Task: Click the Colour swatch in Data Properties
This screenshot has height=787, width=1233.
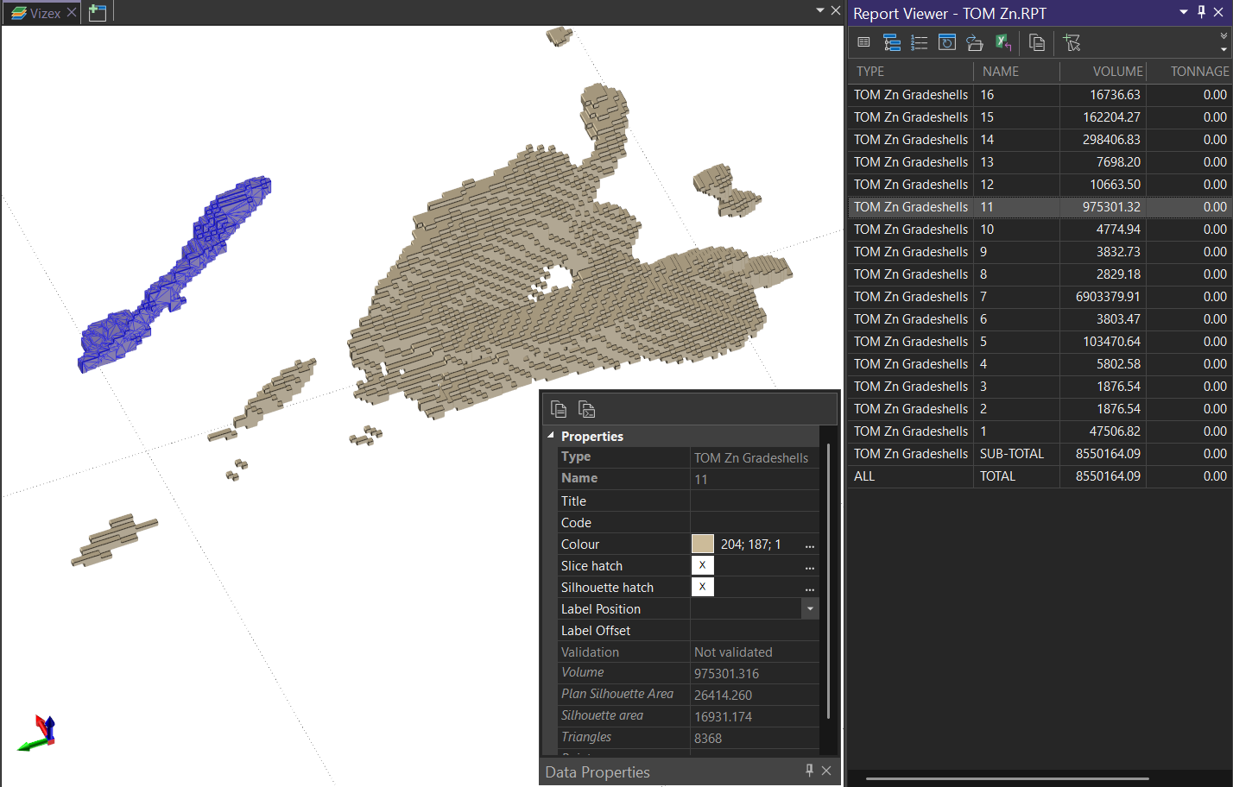Action: [703, 544]
